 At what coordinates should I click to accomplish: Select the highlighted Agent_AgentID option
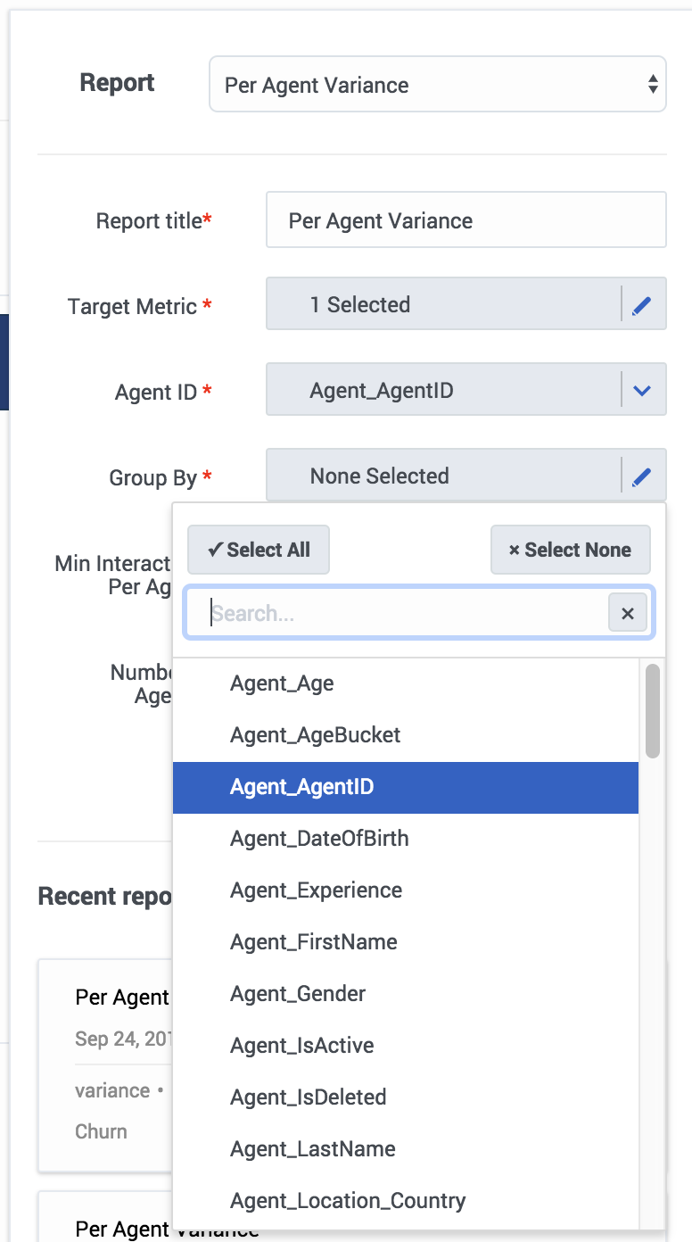coord(302,788)
